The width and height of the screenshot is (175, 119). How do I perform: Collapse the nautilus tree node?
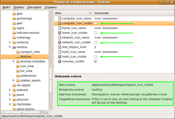(10, 47)
